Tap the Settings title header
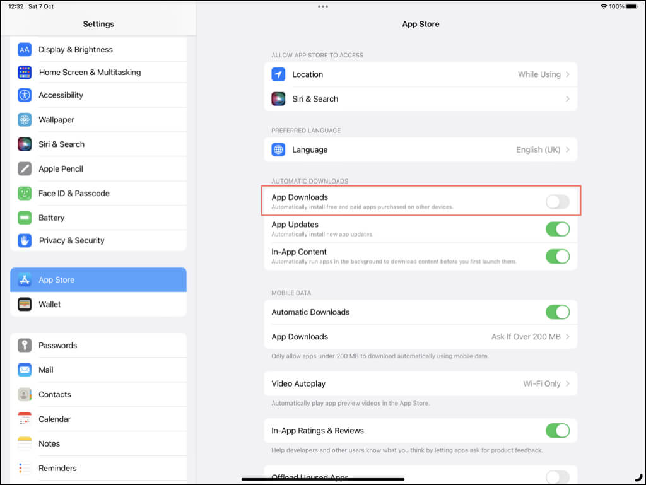Screen dimensions: 646x485 pos(98,24)
